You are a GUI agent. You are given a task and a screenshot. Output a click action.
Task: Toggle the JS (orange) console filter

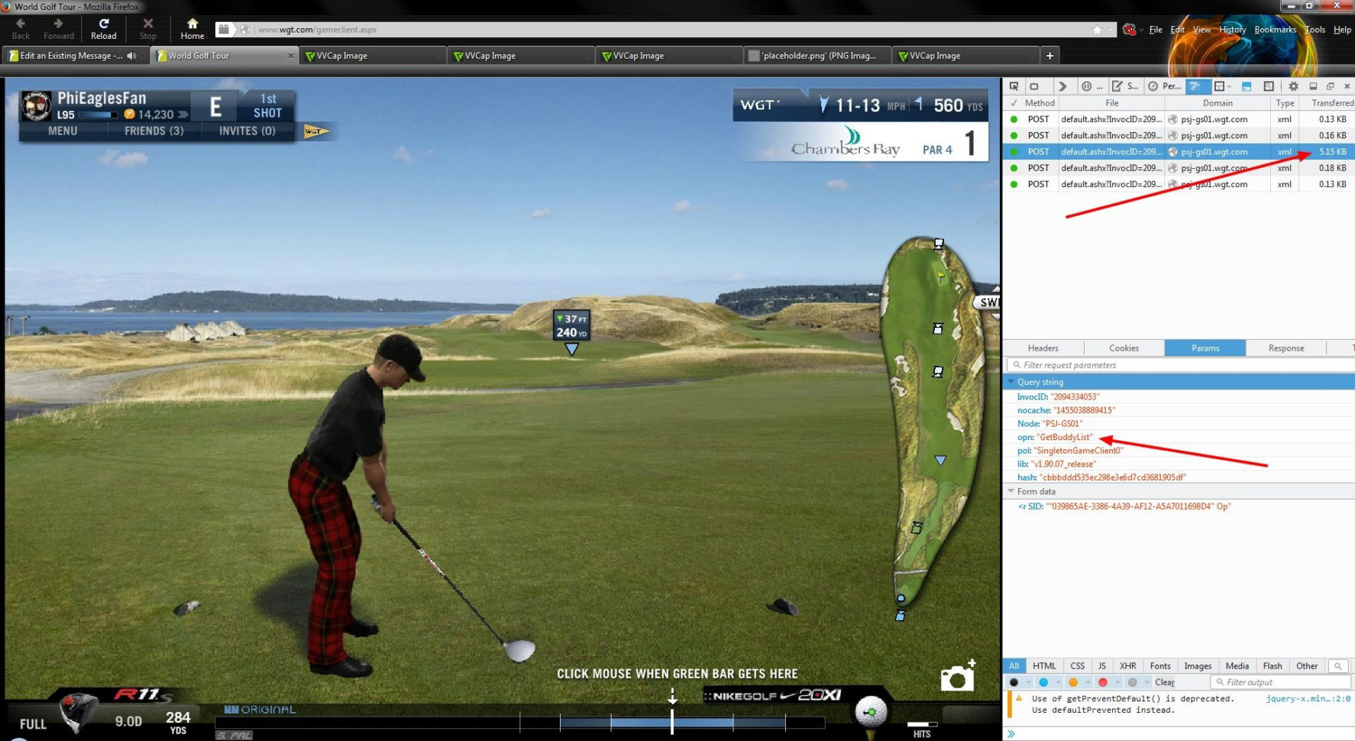1073,682
